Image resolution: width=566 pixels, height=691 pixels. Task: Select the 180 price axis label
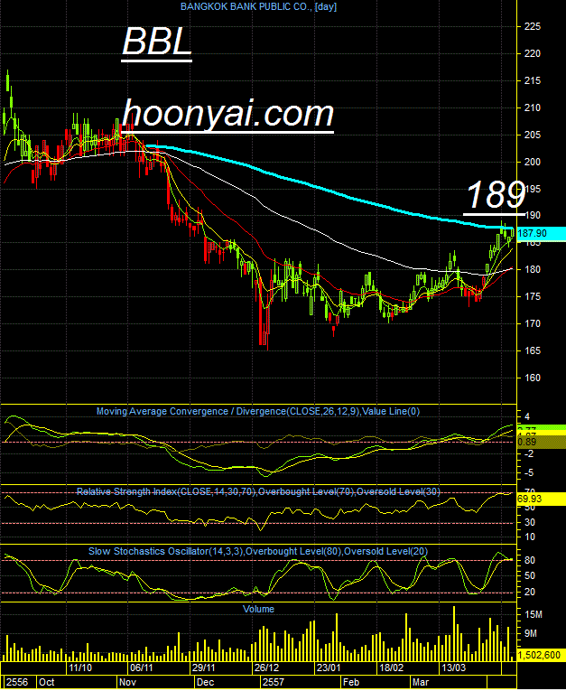coord(532,270)
